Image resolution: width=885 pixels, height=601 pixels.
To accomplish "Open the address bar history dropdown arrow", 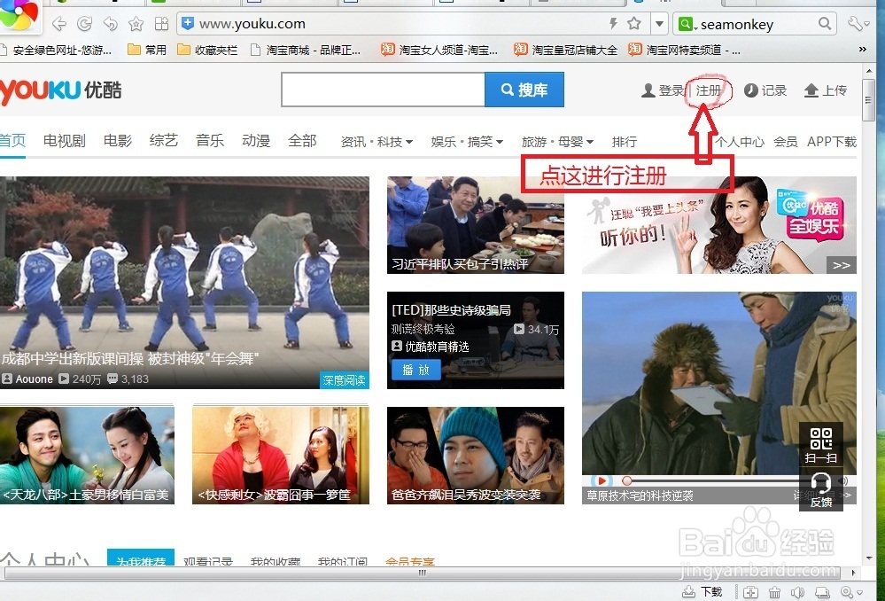I will click(x=659, y=24).
